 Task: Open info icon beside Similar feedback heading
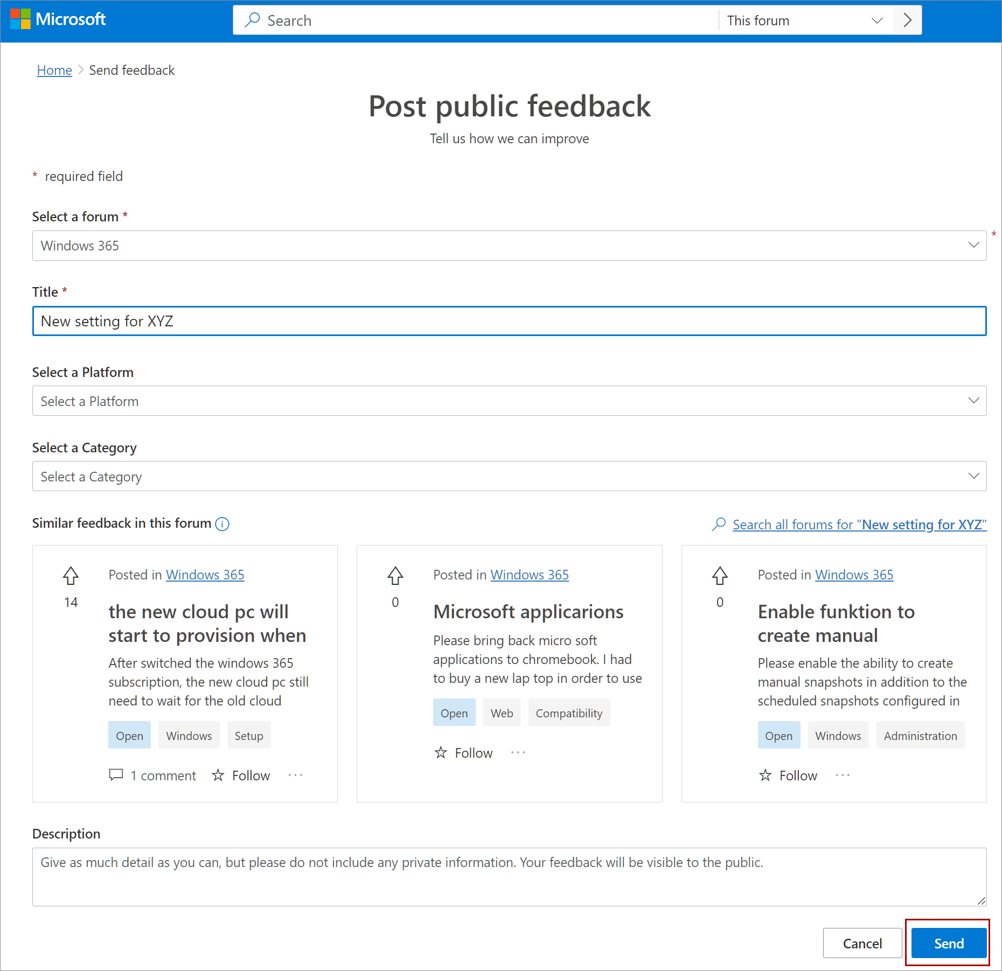pos(222,523)
